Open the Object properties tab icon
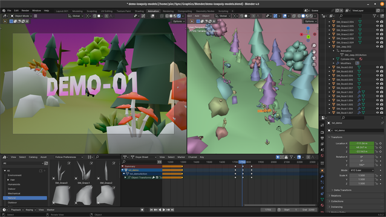The width and height of the screenshot is (386, 217). [322, 171]
